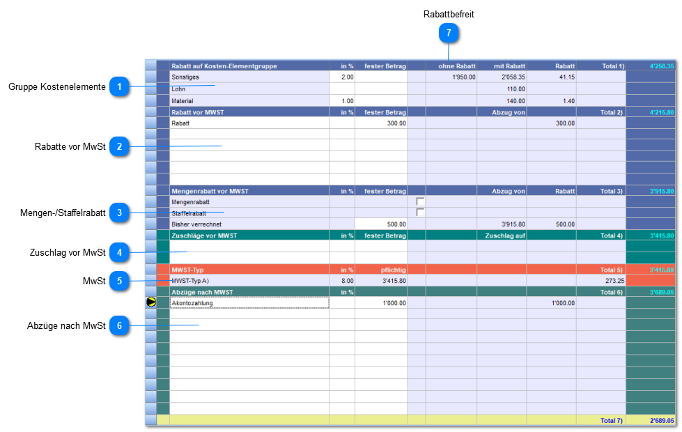Select the MWST-Typ A) row
The height and width of the screenshot is (432, 682).
(x=249, y=281)
